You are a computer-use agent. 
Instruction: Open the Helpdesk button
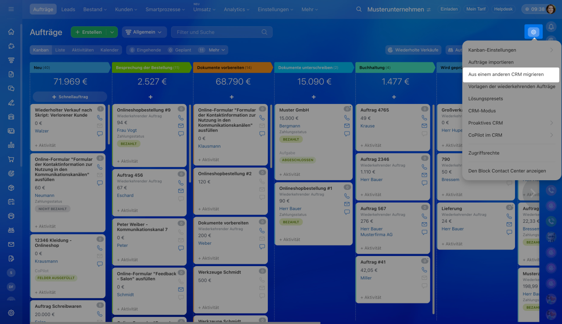(503, 9)
